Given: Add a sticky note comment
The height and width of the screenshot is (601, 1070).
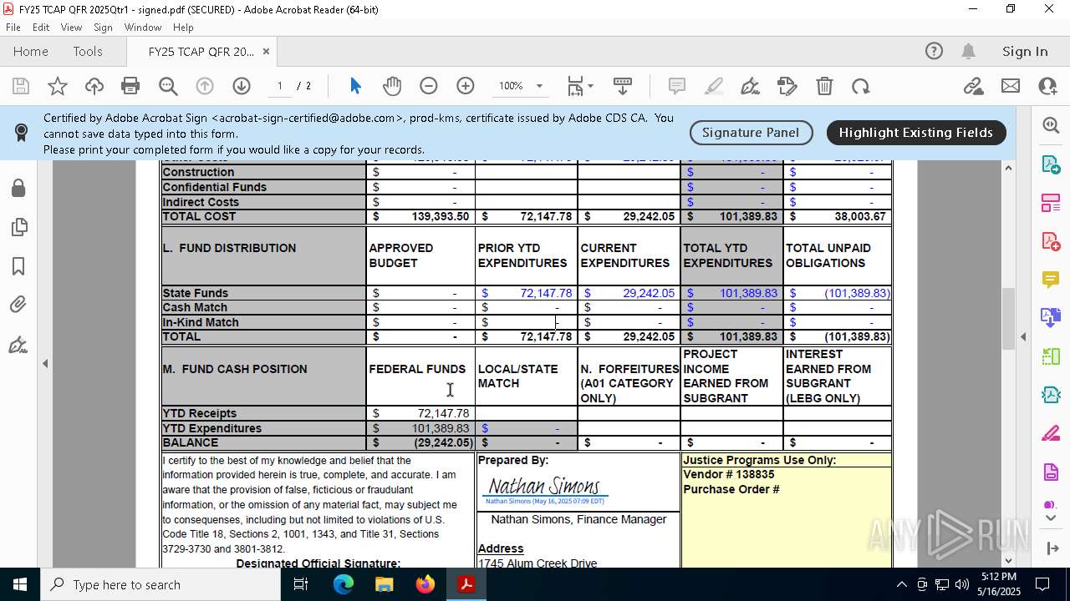Looking at the screenshot, I should tap(677, 86).
